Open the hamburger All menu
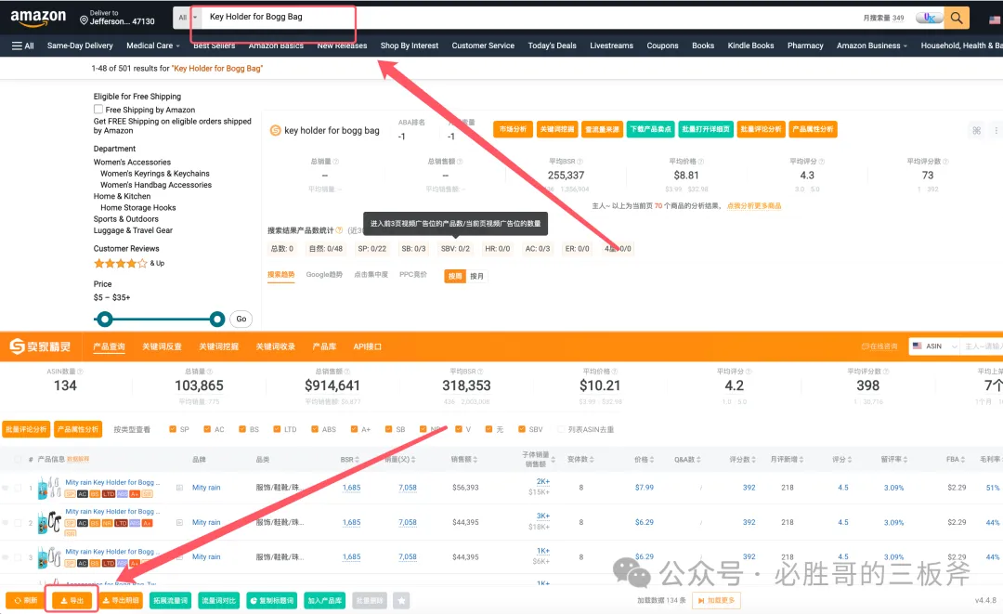 click(23, 46)
